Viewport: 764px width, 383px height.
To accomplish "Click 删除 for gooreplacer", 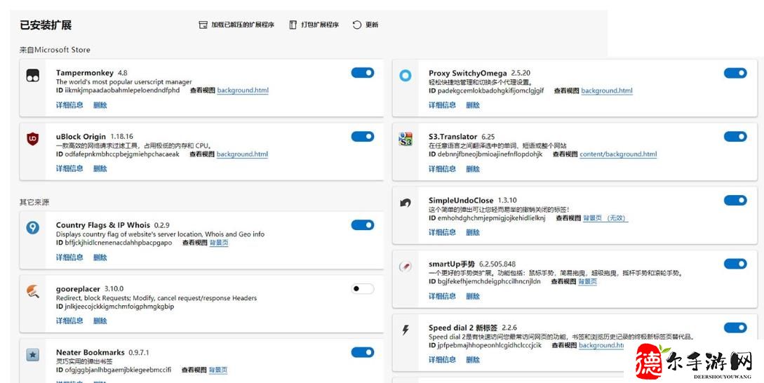I will pyautogui.click(x=100, y=321).
